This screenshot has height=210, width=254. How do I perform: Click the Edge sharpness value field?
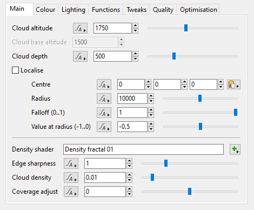coord(105,163)
